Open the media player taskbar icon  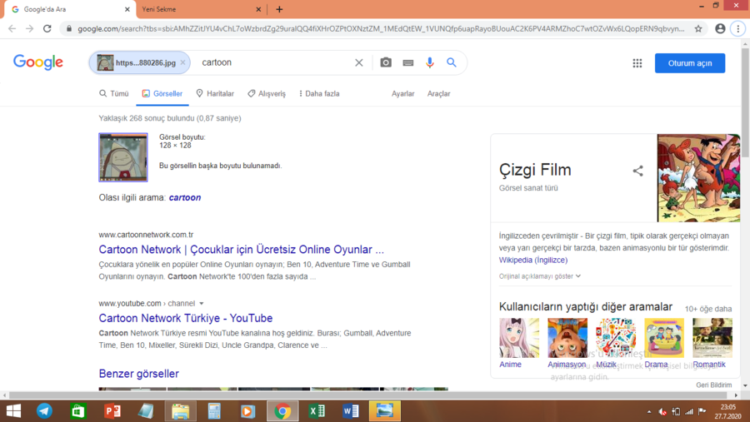tap(247, 411)
